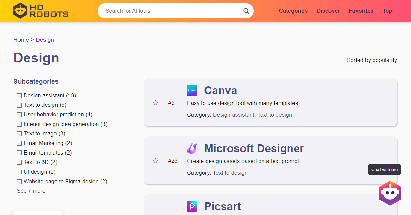
Task: Click Microsoft Designer's description text
Action: tap(243, 161)
